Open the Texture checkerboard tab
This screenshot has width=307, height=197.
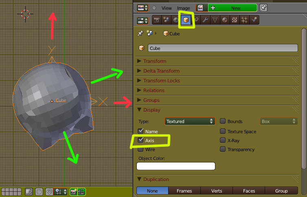coord(235,20)
